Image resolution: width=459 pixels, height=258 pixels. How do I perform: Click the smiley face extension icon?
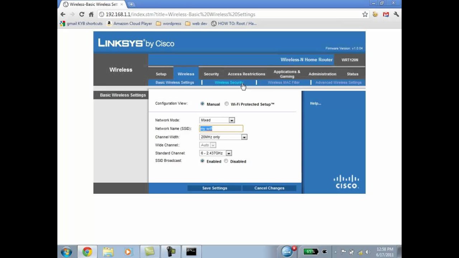(375, 14)
